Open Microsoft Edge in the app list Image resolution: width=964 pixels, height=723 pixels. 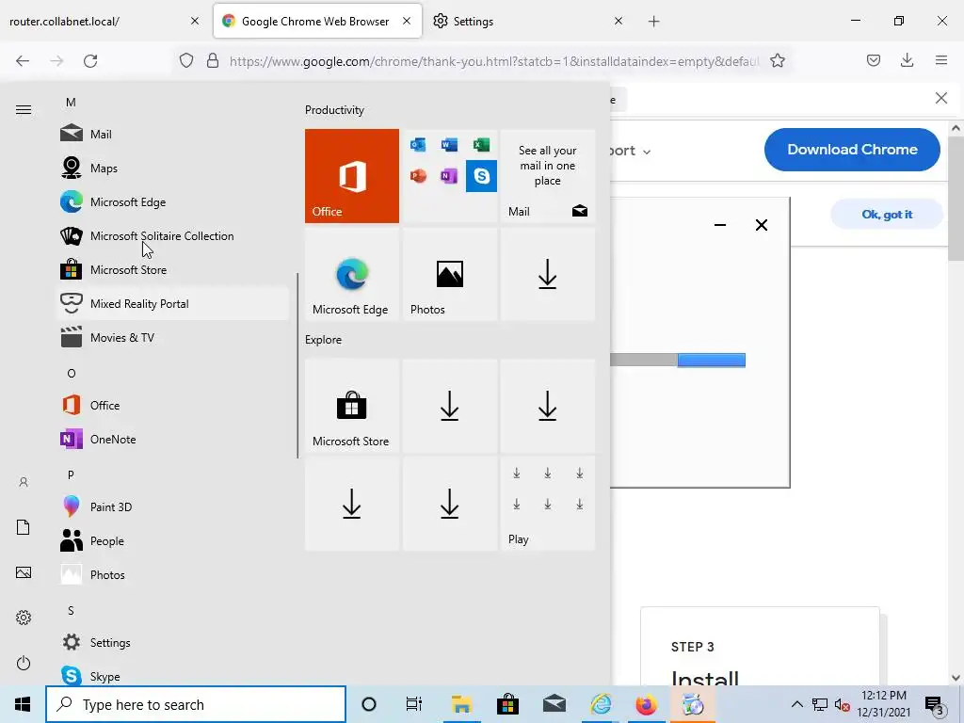click(172, 201)
